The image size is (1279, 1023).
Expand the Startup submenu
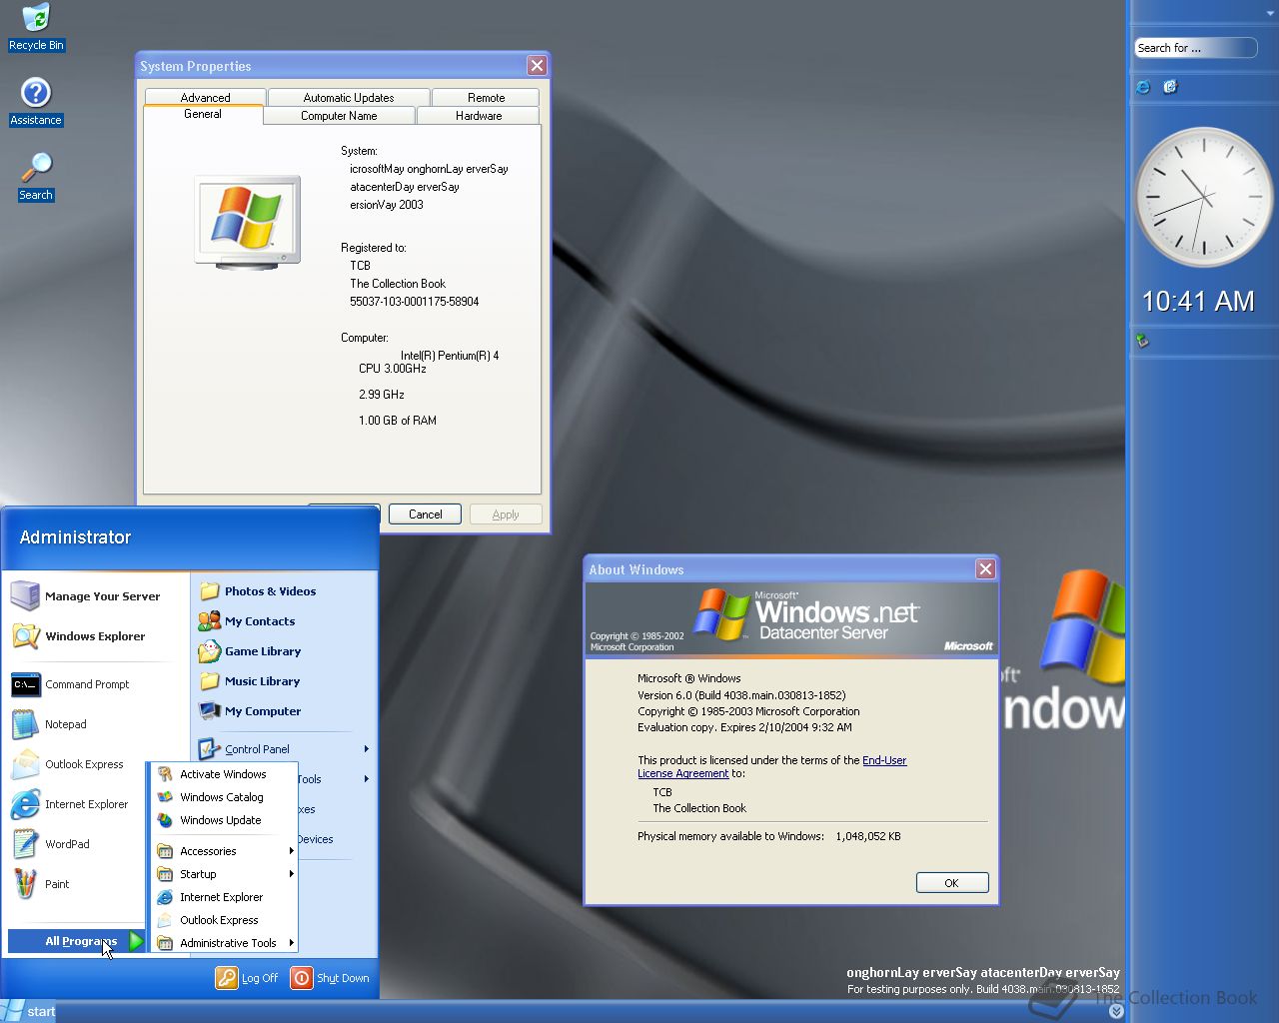[x=223, y=874]
